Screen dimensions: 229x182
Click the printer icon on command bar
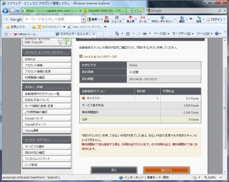pyautogui.click(x=145, y=33)
